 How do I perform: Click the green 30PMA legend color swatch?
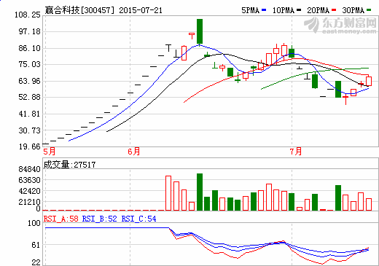(369, 10)
